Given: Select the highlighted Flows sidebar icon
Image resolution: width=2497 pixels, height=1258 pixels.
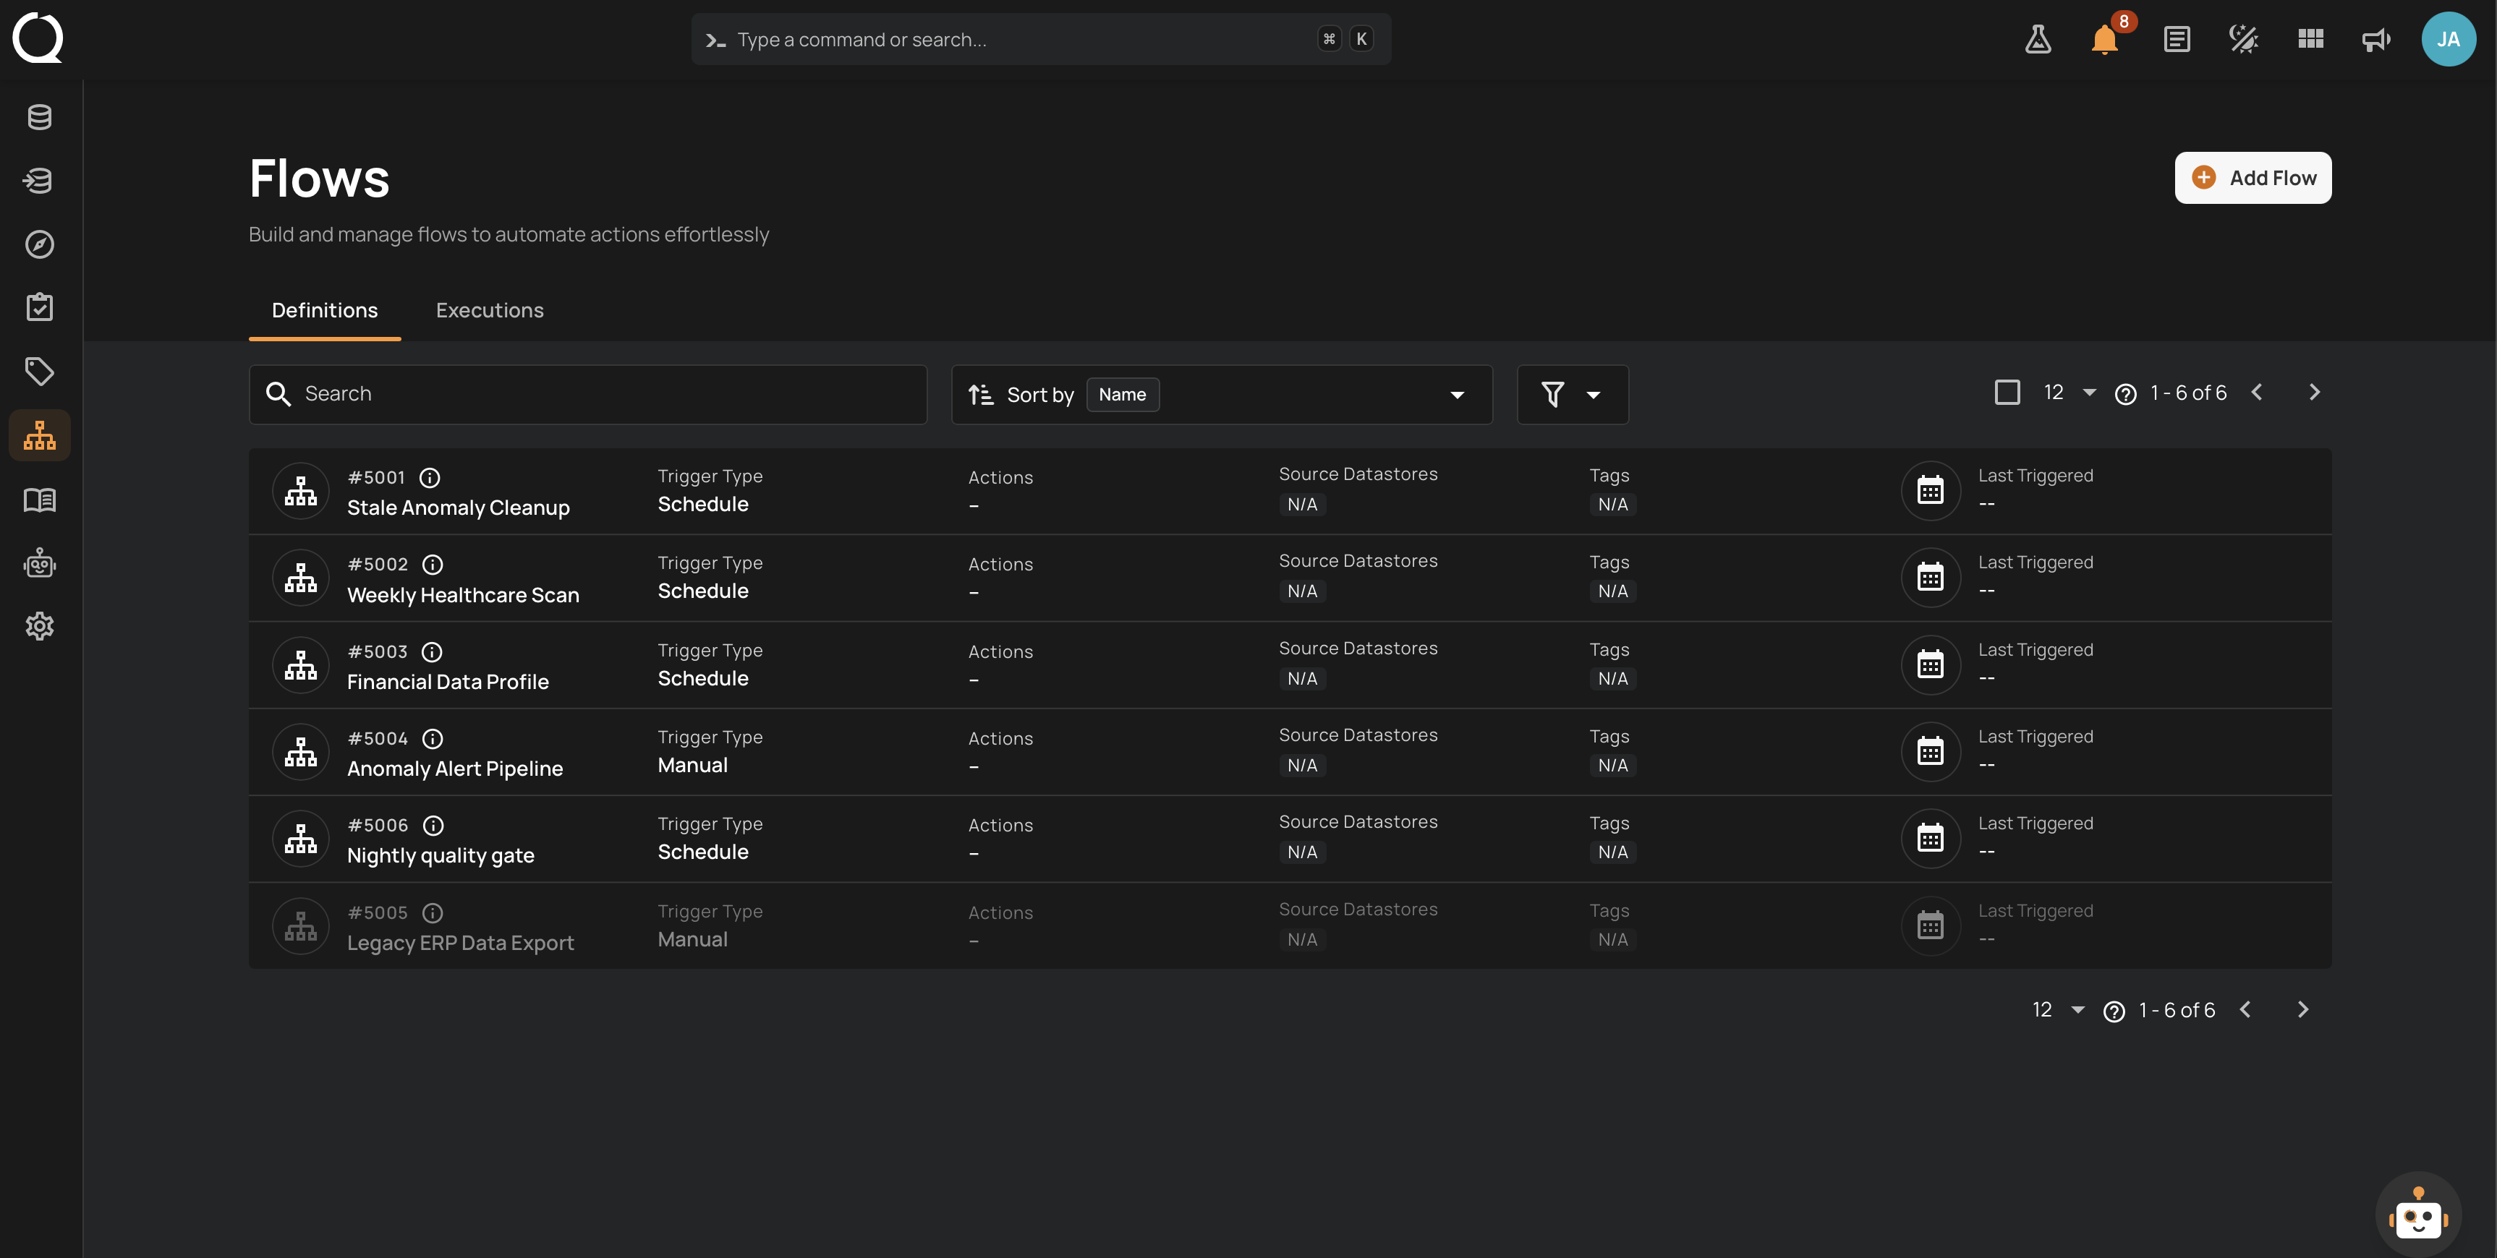Looking at the screenshot, I should (40, 435).
